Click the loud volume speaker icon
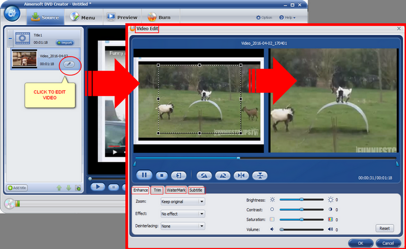The image size is (406, 249). click(330, 229)
